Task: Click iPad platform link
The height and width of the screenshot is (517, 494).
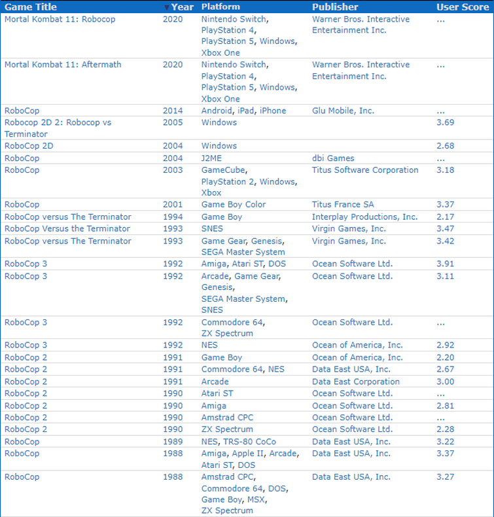Action: point(246,111)
